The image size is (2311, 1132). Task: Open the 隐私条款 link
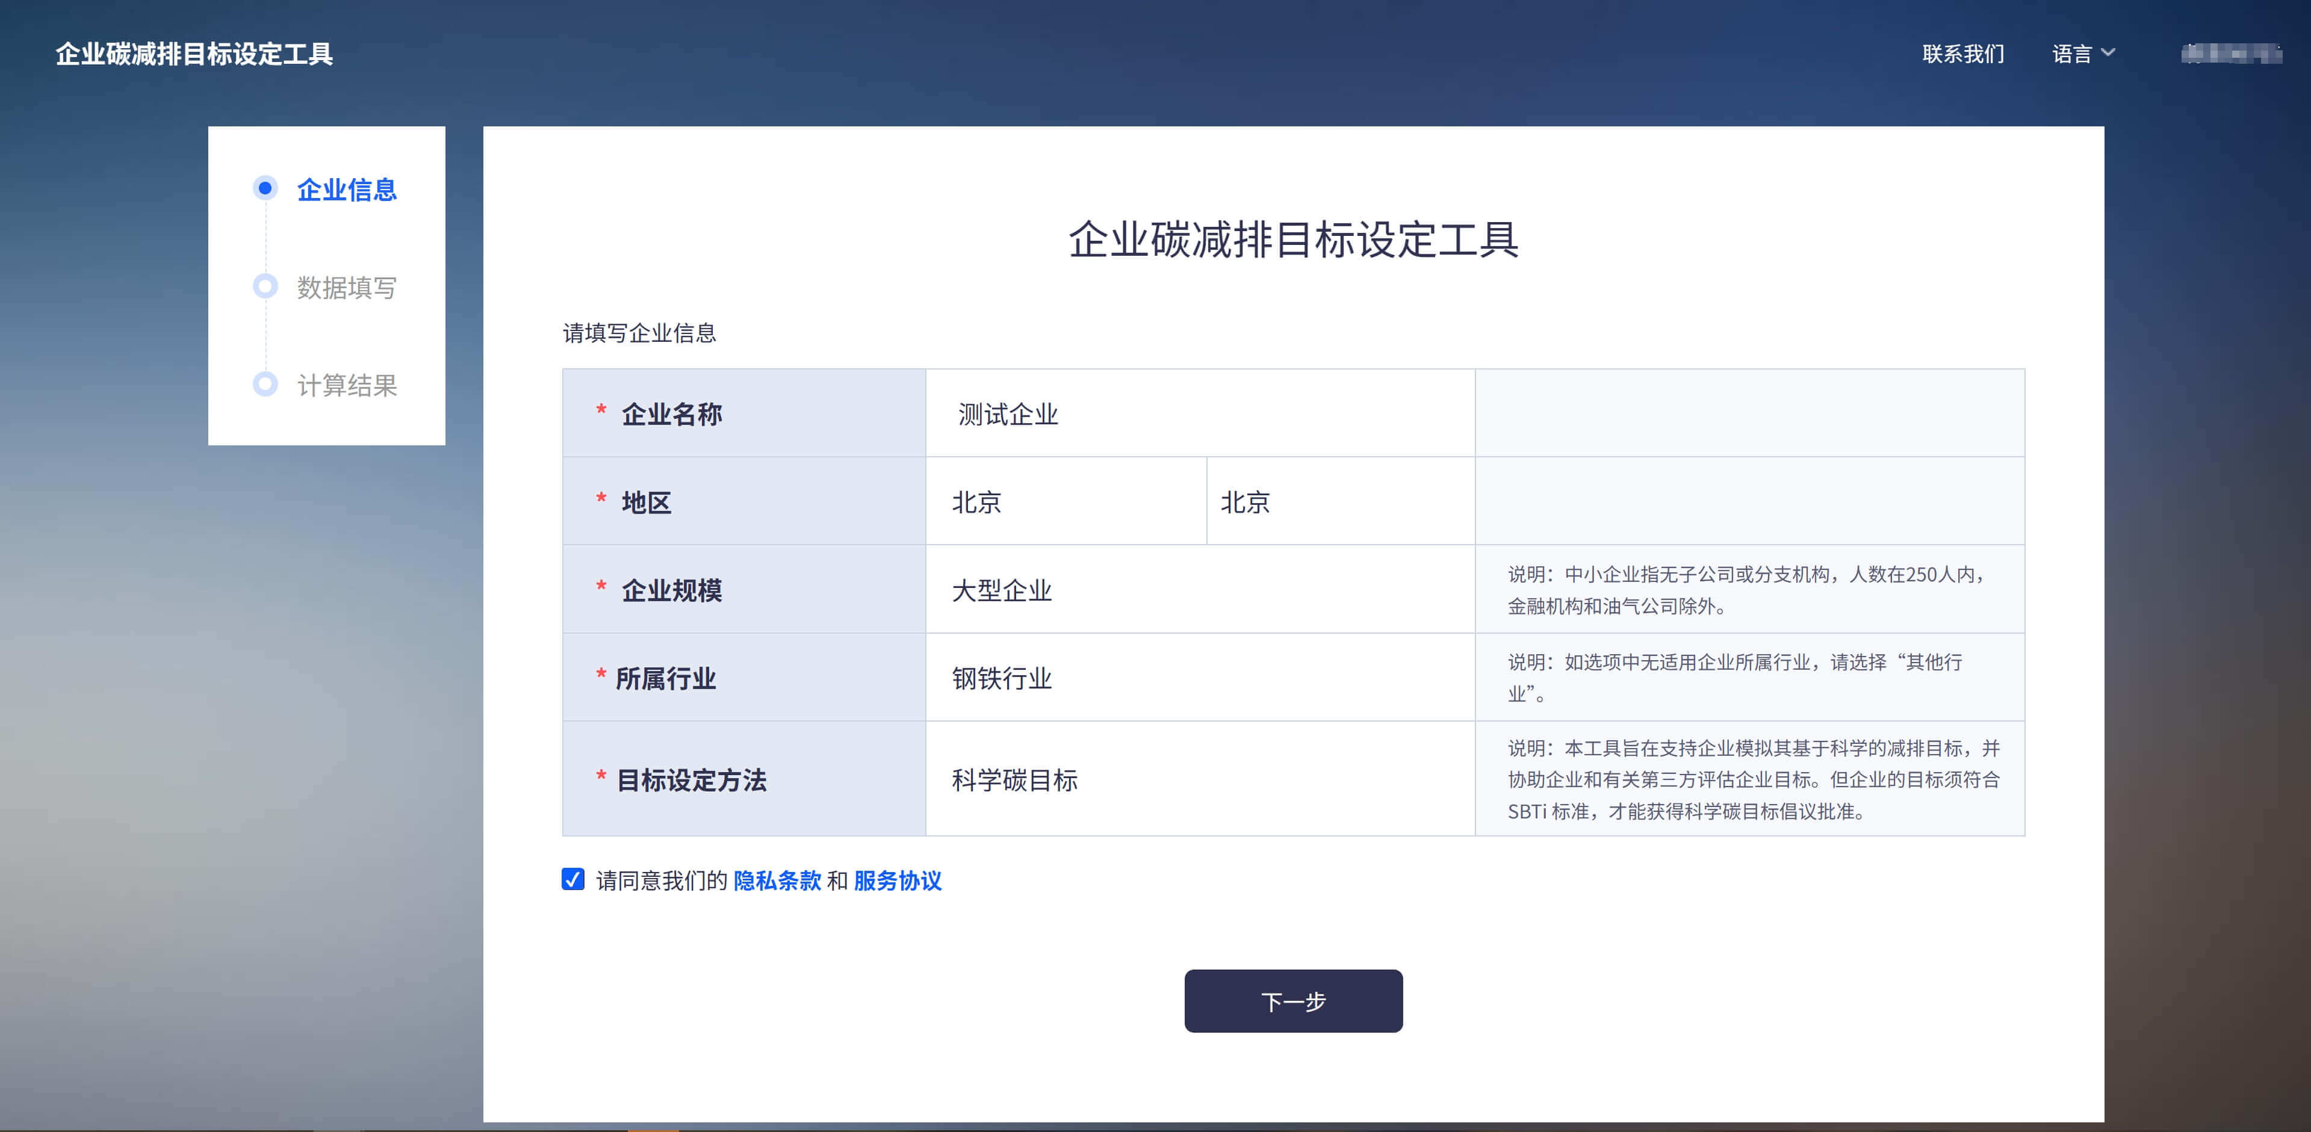coord(777,880)
